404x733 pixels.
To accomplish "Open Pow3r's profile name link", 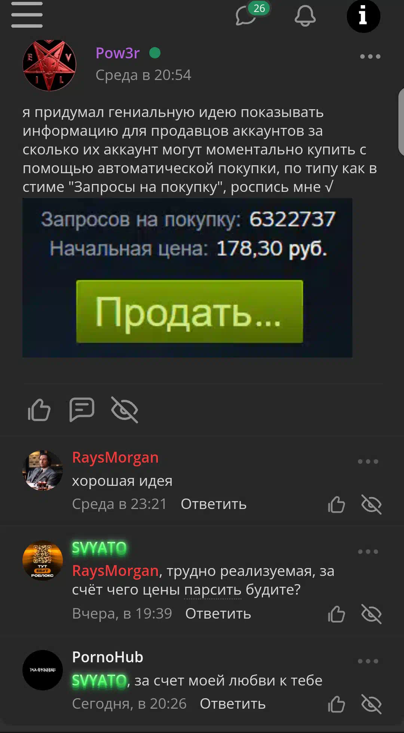I will point(117,53).
